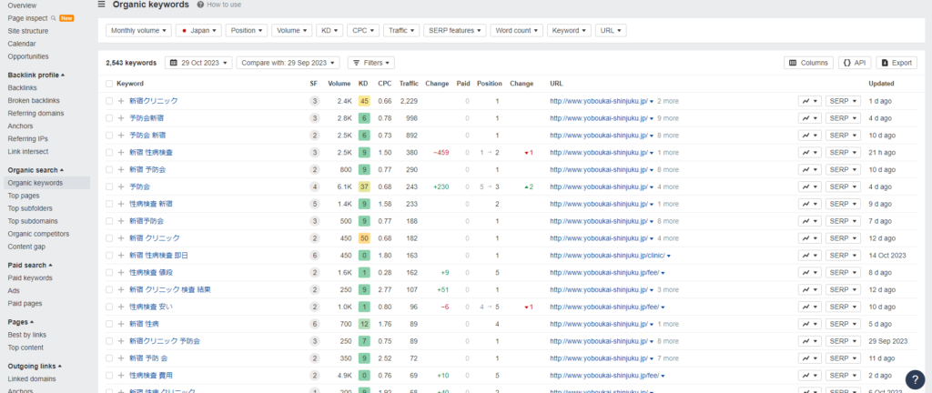Open Referring domains in sidebar
The height and width of the screenshot is (393, 932).
pos(35,113)
